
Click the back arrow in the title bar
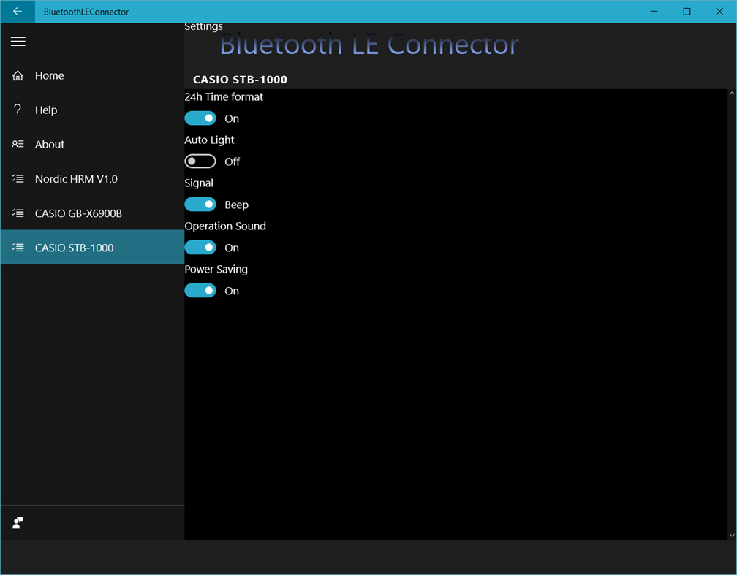click(x=17, y=12)
